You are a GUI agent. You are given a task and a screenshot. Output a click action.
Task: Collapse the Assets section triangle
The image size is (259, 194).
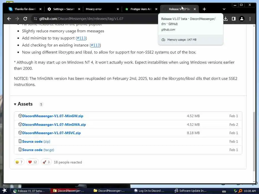click(15, 104)
